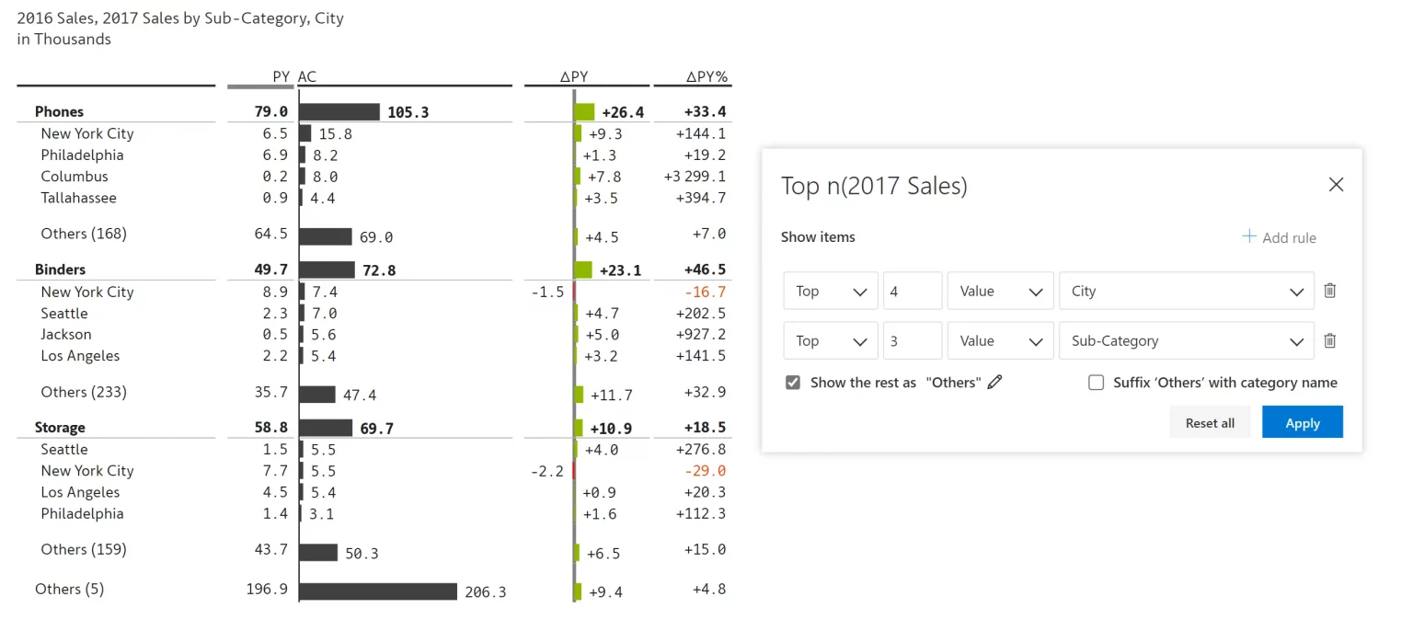Image resolution: width=1413 pixels, height=631 pixels.
Task: Click the plus icon for Add rule
Action: [1249, 237]
